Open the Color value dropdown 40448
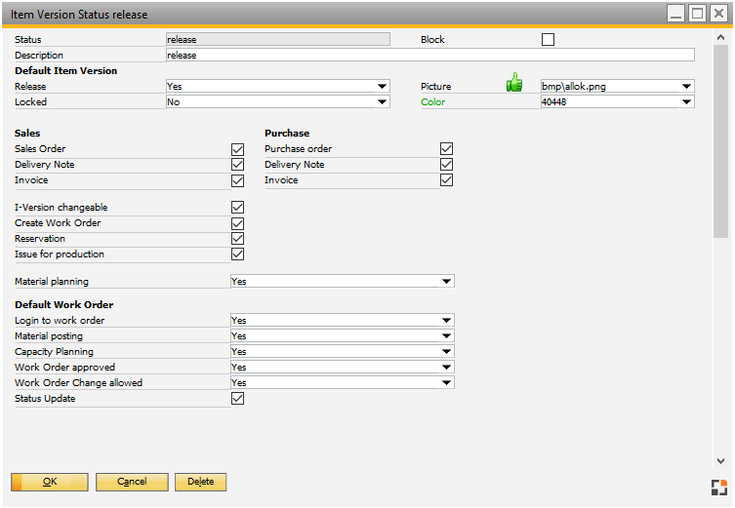 pos(687,102)
